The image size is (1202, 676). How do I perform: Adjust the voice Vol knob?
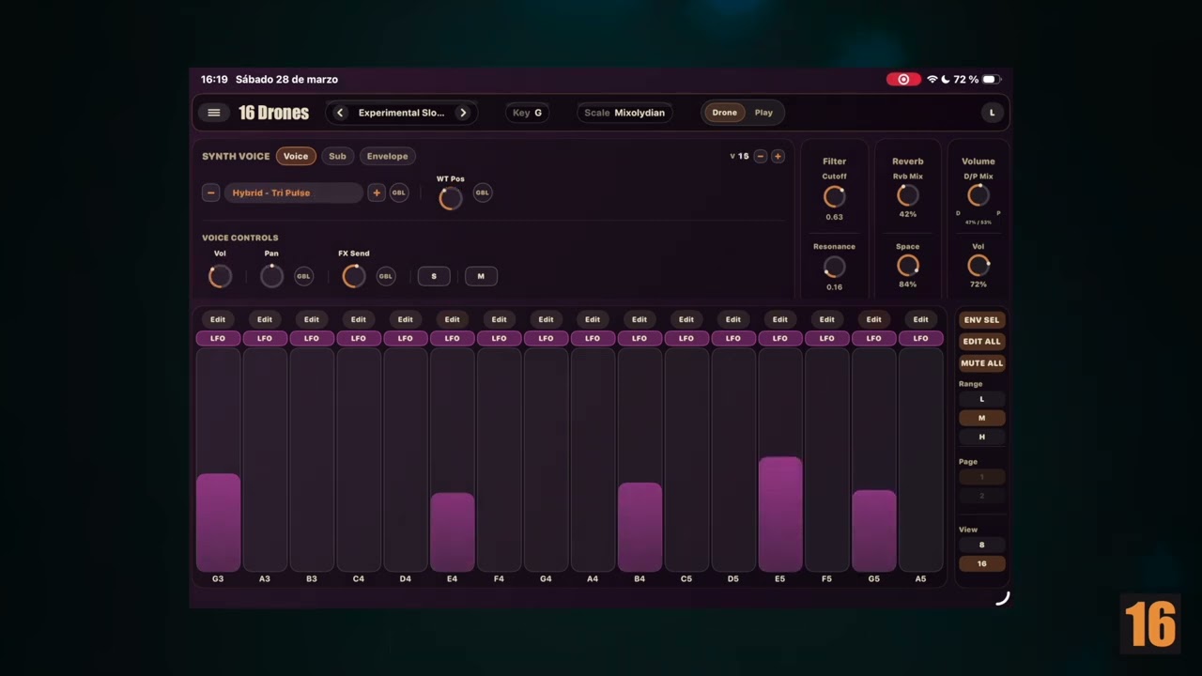tap(220, 276)
